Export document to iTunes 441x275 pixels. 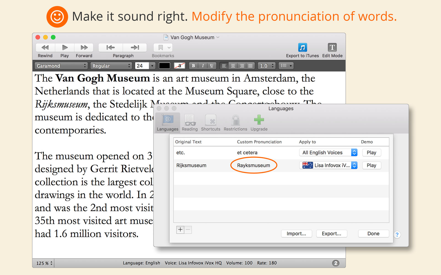point(303,47)
